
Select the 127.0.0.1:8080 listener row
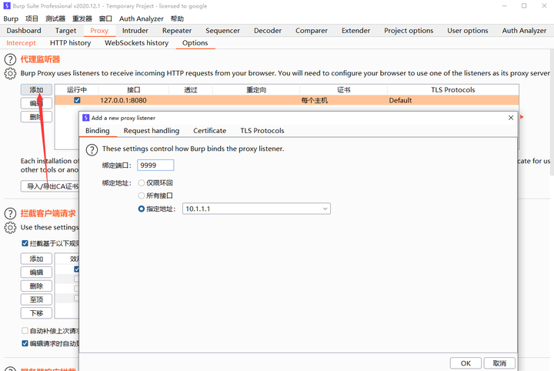click(x=287, y=100)
